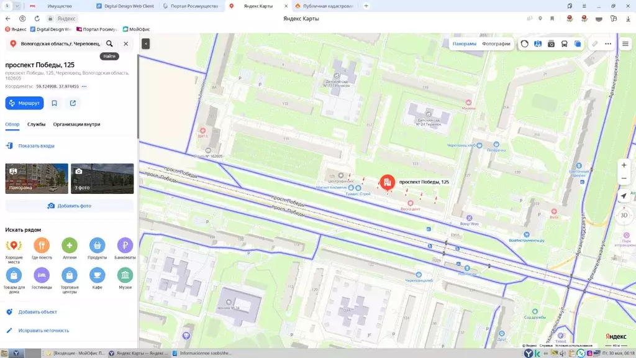This screenshot has width=636, height=358.
Task: Select the ruler measurement tool
Action: [594, 44]
